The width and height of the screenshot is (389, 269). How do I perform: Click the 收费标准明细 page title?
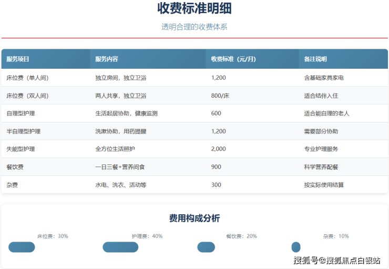[x=194, y=9]
